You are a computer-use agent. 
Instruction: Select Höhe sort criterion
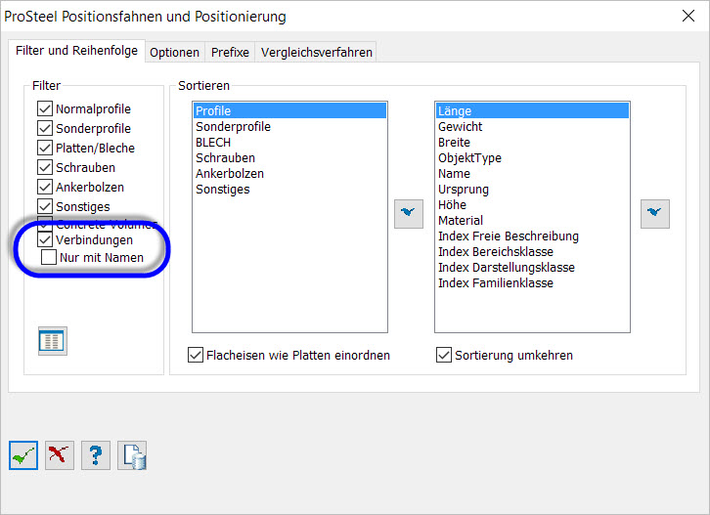coord(532,204)
